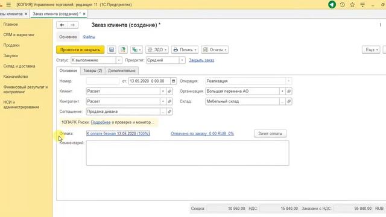Expand the Отчеты menu
This screenshot has height=217, width=386.
tap(215, 49)
